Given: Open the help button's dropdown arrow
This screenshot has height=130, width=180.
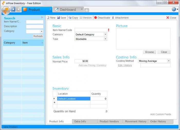Looking at the screenshot, I should click(177, 9).
